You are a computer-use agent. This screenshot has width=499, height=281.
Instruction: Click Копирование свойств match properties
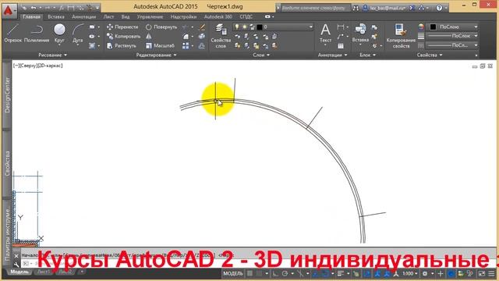tap(401, 36)
